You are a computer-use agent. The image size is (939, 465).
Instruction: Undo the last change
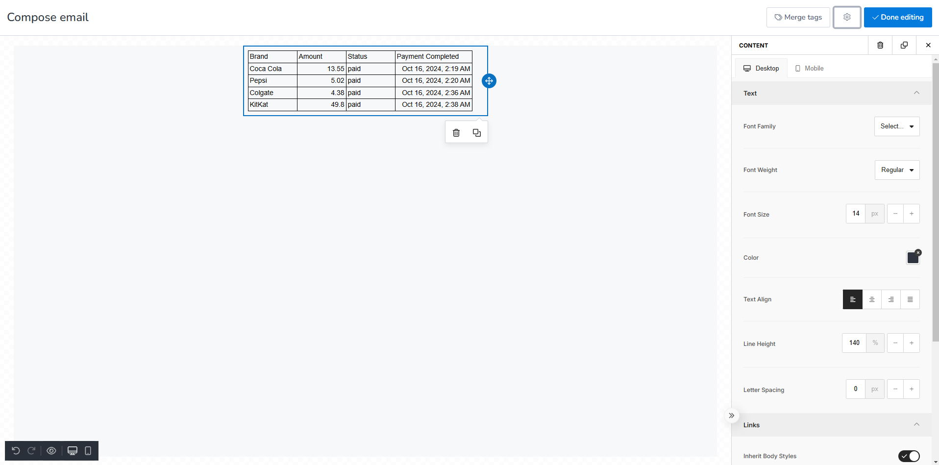tap(15, 450)
